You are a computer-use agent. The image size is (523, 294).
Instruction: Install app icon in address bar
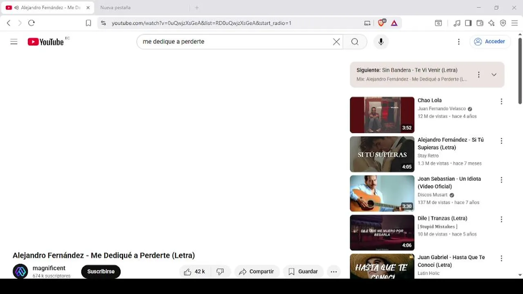coord(367,23)
